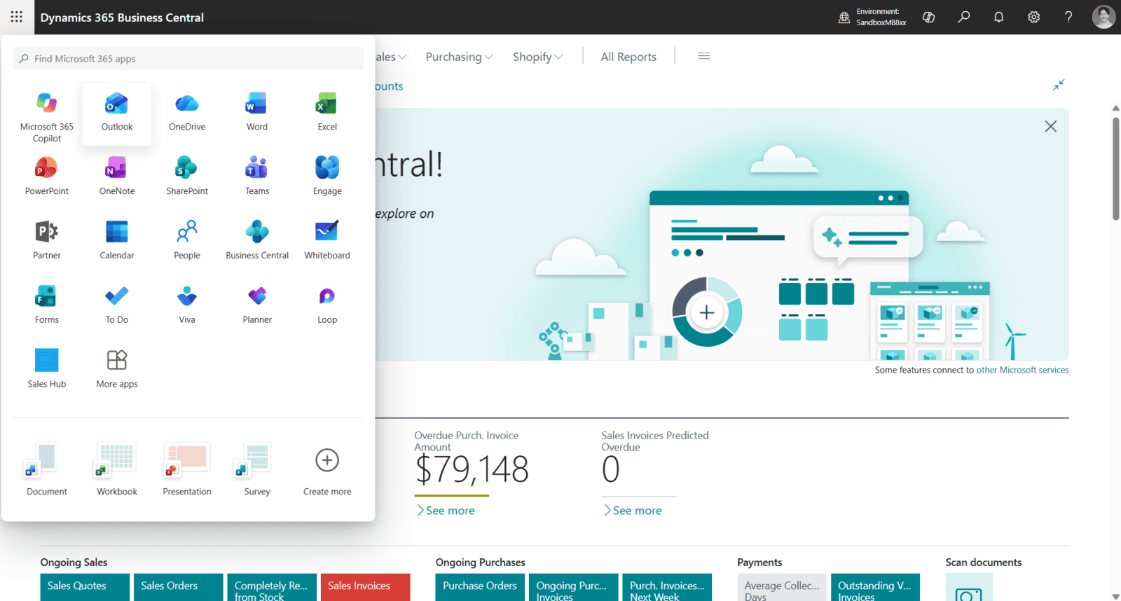Screen dimensions: 1121x601
Task: Open the Help question mark
Action: tap(1068, 17)
